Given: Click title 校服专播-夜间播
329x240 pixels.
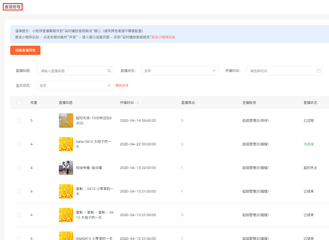Looking at the screenshot, I should [89, 168].
